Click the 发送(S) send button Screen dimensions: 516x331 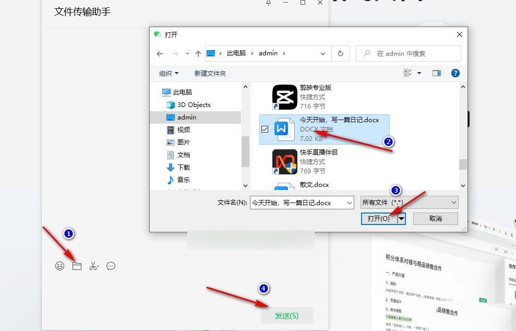click(x=286, y=315)
